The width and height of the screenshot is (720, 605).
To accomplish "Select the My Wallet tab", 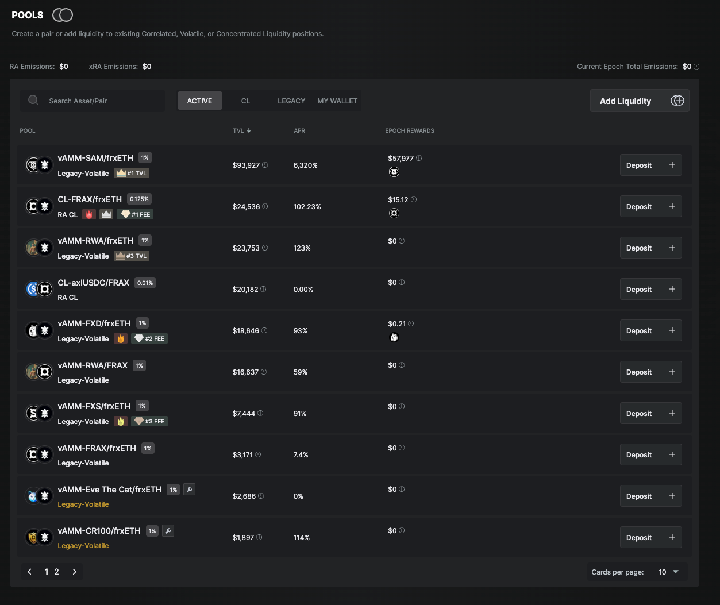I will (x=337, y=101).
